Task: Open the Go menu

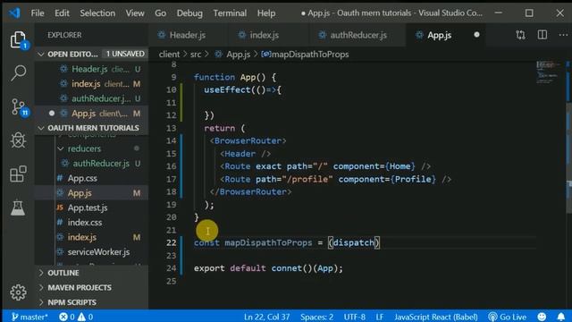Action: [x=161, y=13]
